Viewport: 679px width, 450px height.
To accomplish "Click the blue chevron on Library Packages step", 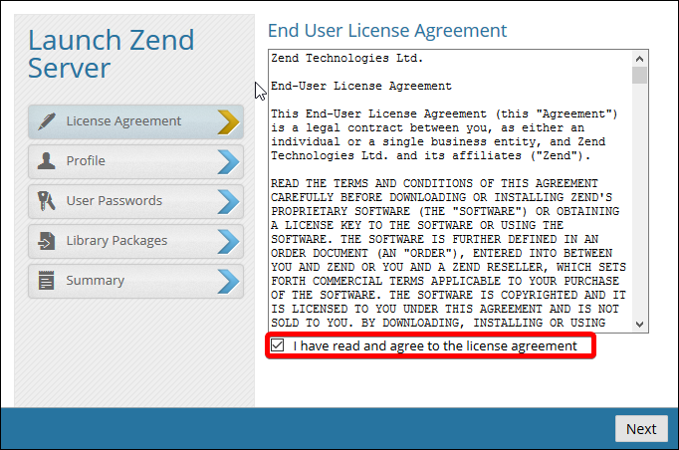I will 228,241.
